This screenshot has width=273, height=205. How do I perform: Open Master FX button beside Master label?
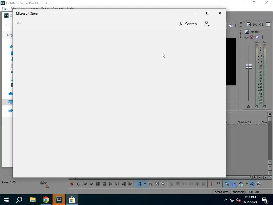(247, 32)
